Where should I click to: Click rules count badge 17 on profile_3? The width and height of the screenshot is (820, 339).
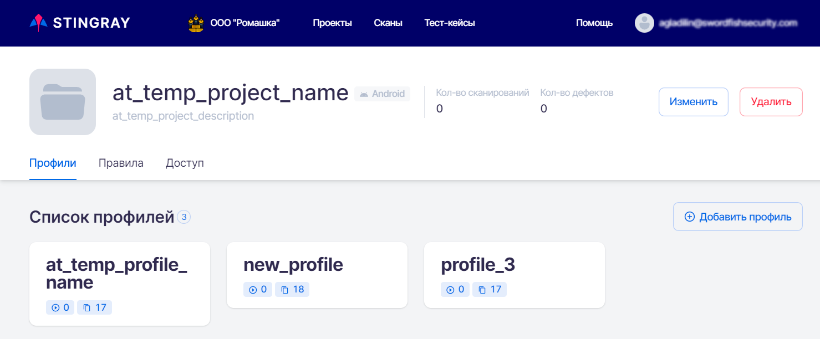click(490, 290)
